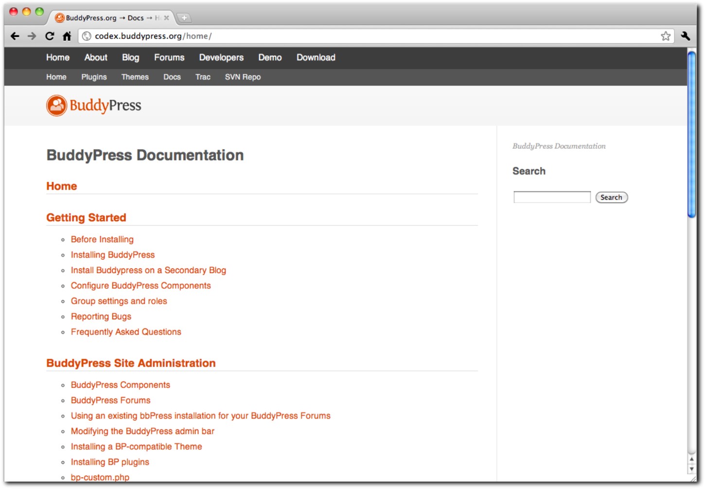Viewport: 705px width, 489px height.
Task: Click the orange Home section heading
Action: (62, 186)
